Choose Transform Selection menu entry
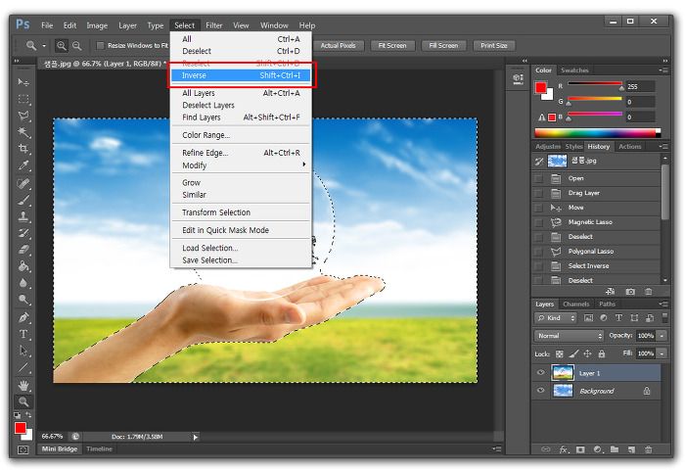This screenshot has height=470, width=685. point(241,212)
